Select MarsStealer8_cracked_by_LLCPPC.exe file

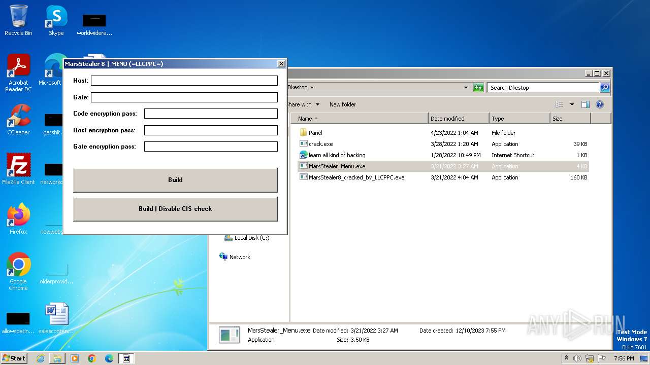point(356,177)
